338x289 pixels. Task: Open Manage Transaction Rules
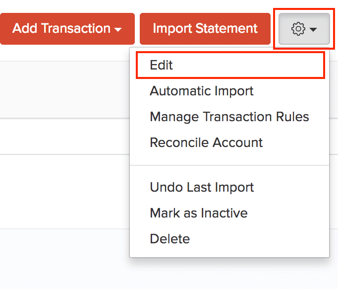[229, 117]
